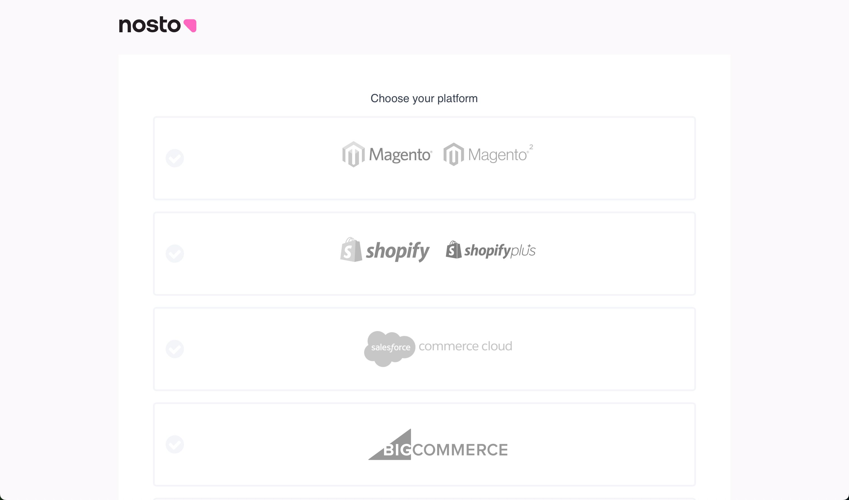Click the Nosto wordmark logo

[150, 25]
